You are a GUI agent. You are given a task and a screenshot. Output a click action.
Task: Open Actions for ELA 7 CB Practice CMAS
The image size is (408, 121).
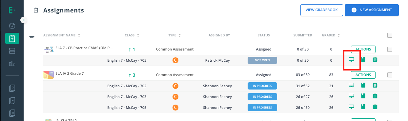tap(363, 49)
